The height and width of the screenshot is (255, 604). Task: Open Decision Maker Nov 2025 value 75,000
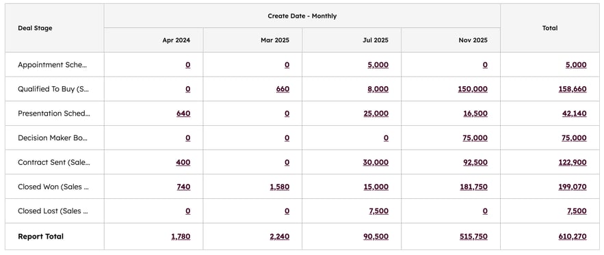pos(475,138)
